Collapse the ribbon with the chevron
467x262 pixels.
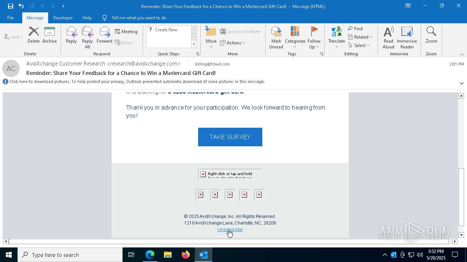point(462,54)
